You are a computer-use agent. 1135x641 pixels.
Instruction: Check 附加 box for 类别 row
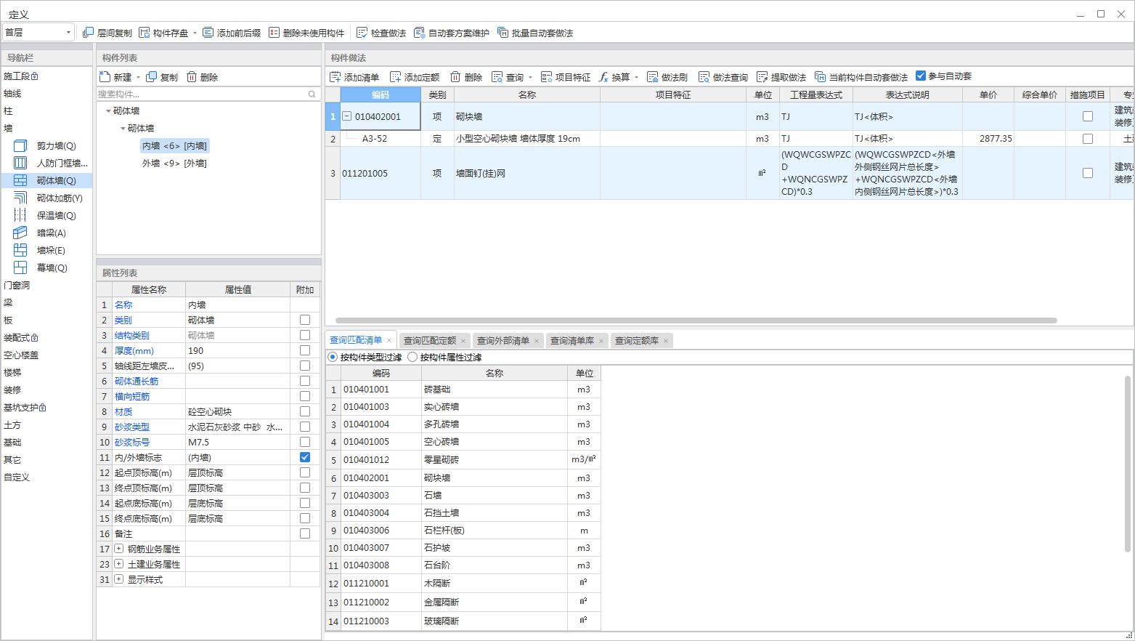point(305,320)
